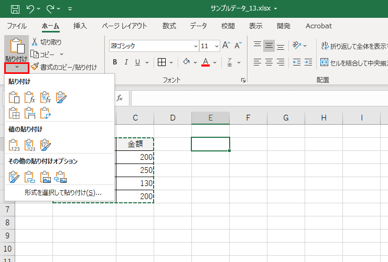388x262 pixels.
Task: Switch to the データ tab
Action: coord(198,26)
